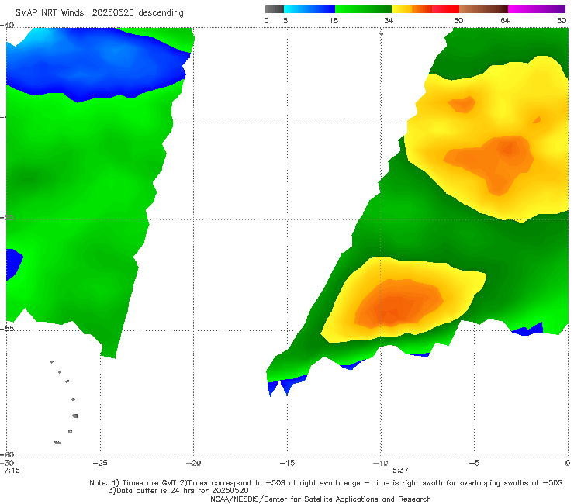Screen dimensions: 574x504
Task: Click the longitude label '-5'
Action: (x=474, y=463)
